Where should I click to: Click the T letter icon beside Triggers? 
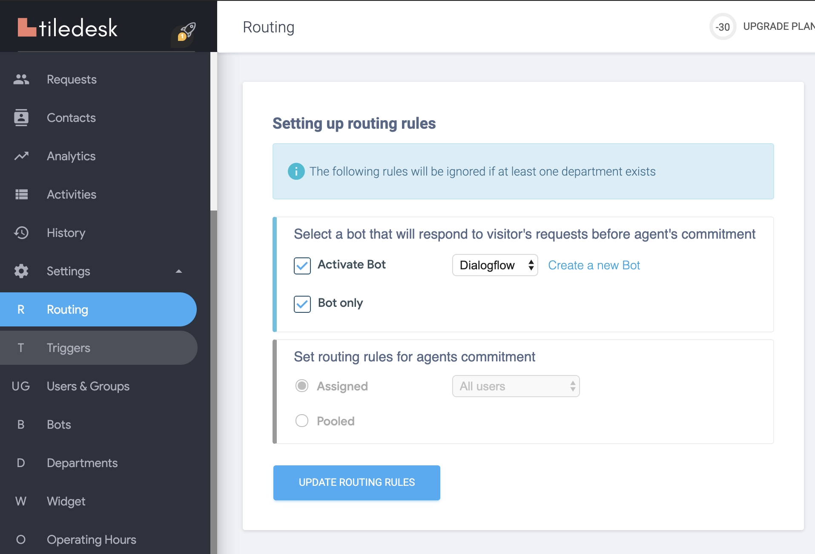(20, 348)
